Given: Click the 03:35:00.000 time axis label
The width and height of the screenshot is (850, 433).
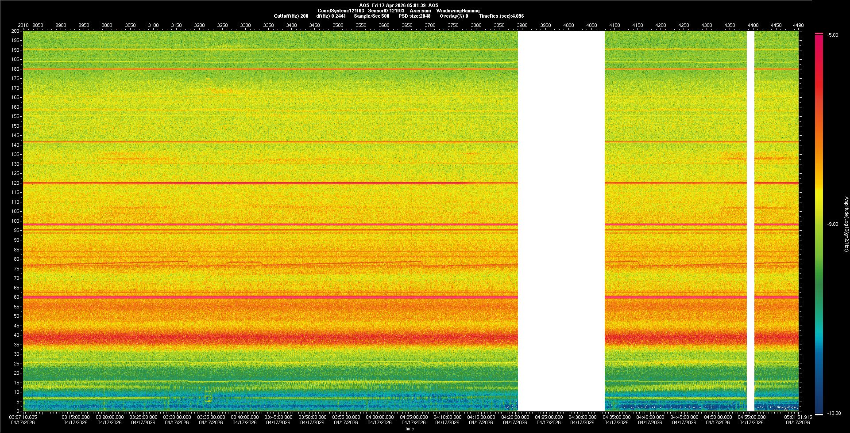Looking at the screenshot, I should click(211, 417).
